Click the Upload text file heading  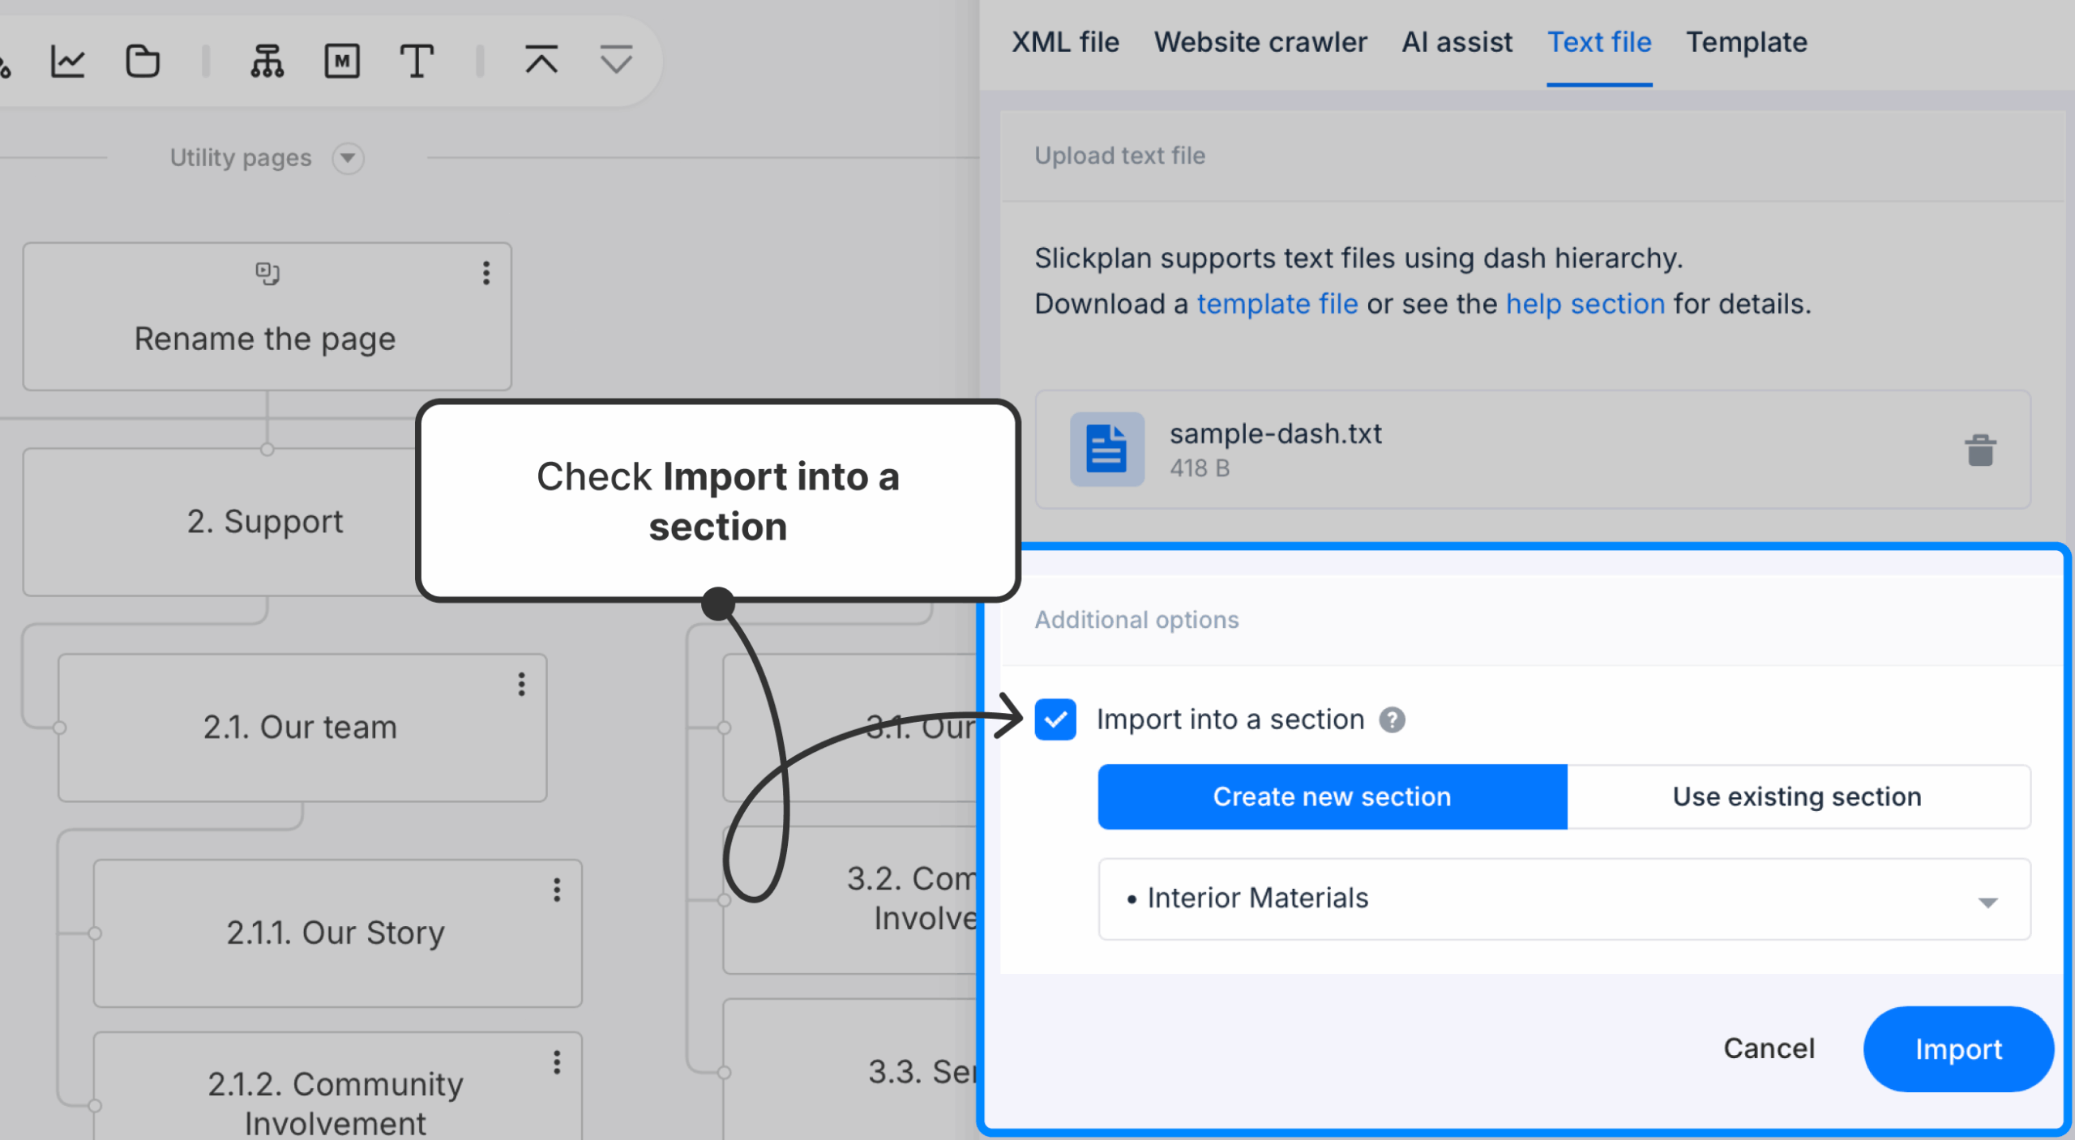tap(1119, 156)
